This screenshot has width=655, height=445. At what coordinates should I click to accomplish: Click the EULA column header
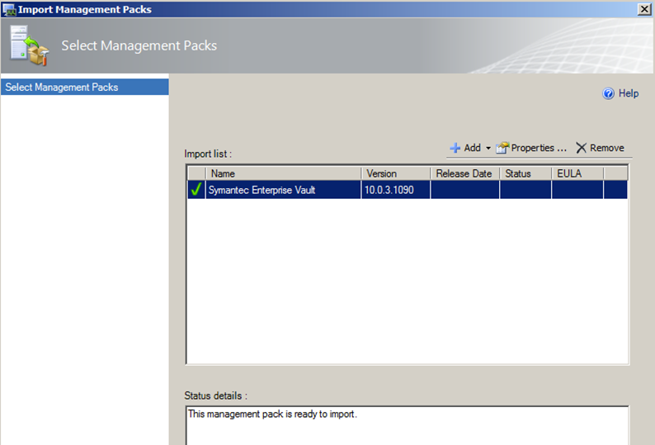pyautogui.click(x=577, y=173)
